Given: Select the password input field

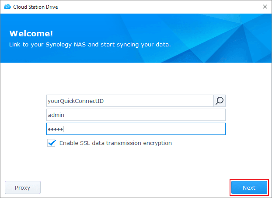Looking at the screenshot, I should [x=136, y=129].
